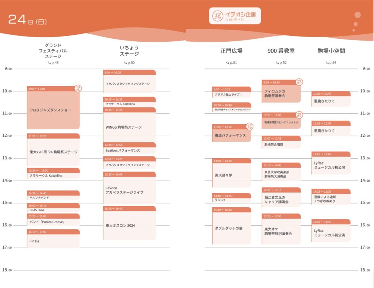Image resolution: width=374 pixels, height=288 pixels.
Task: Open フィロムジカ 駒場祭演奏会 event card
Action: point(281,91)
